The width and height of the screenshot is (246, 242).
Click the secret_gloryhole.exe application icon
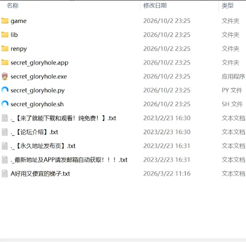click(x=5, y=76)
